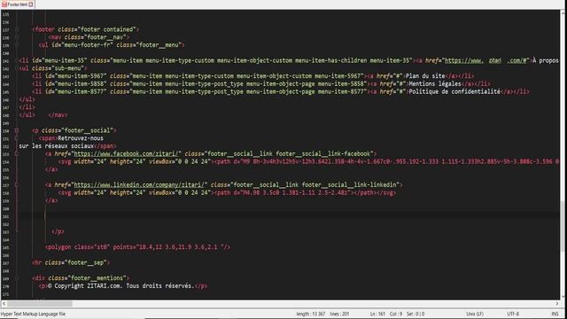Click the hr class="footer__sep" tag
This screenshot has height=319, width=567.
[71, 263]
